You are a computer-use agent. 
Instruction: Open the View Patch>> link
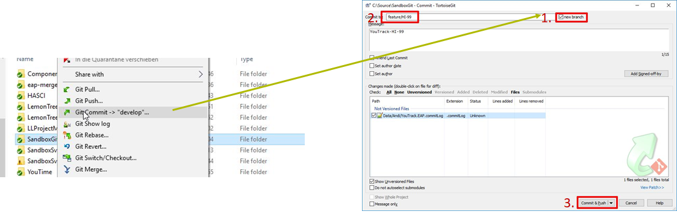coord(652,187)
